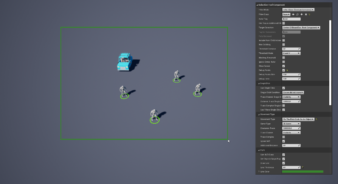Screen dimensions: 338x184
Task: Reset Filter Class to default with yellow arrow
Action: coord(309,14)
